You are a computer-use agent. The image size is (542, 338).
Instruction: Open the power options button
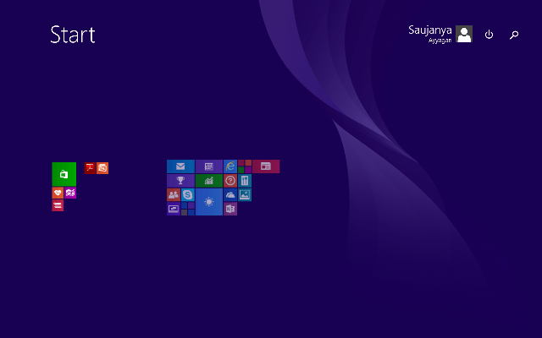pyautogui.click(x=489, y=35)
